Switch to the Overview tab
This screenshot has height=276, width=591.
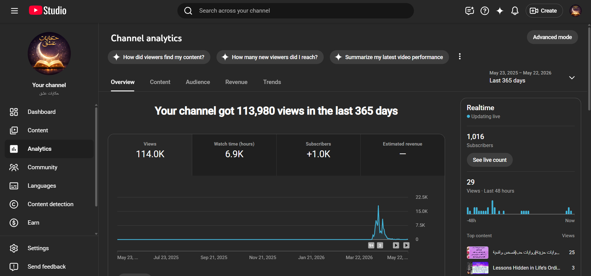coord(123,82)
